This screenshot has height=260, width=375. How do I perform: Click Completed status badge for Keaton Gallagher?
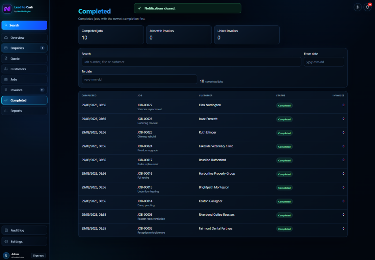pyautogui.click(x=284, y=202)
